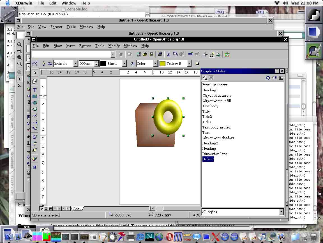Select the 'Text body justfied' style
The width and height of the screenshot is (323, 243).
click(216, 127)
